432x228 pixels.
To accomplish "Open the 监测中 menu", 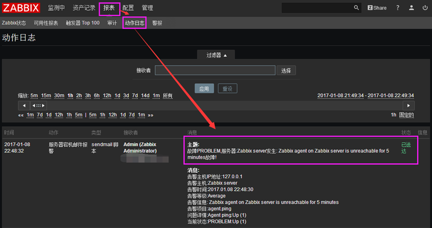I will [56, 8].
